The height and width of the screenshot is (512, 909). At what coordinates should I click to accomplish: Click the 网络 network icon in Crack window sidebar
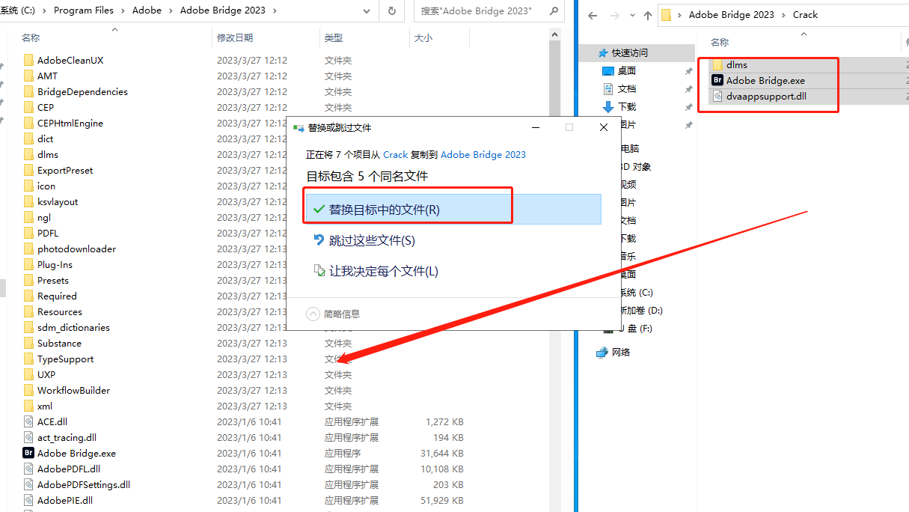tap(602, 352)
